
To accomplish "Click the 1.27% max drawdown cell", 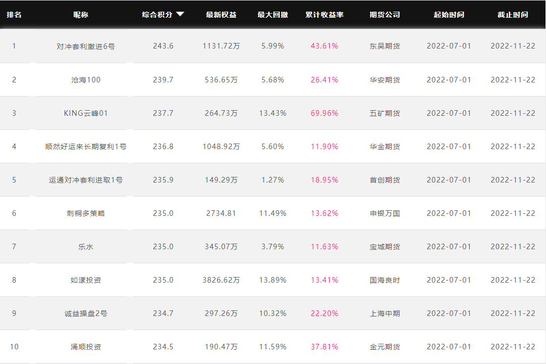I will [273, 180].
